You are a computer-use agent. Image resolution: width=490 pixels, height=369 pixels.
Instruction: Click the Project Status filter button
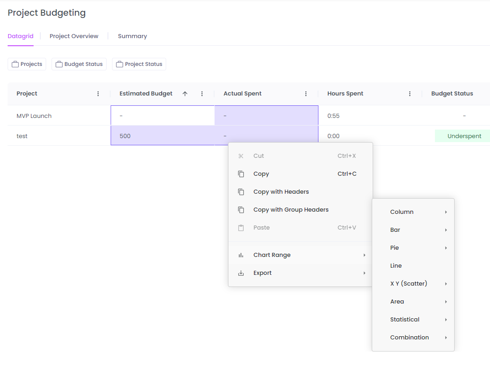[139, 64]
